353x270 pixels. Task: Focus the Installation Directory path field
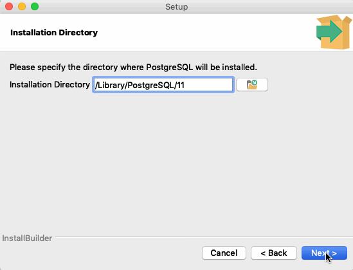pyautogui.click(x=163, y=85)
